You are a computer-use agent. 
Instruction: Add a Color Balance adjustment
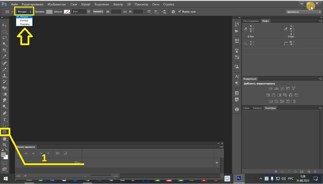pos(274,95)
